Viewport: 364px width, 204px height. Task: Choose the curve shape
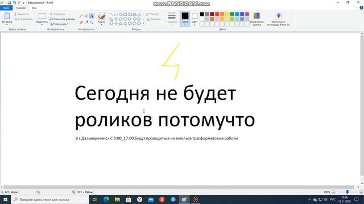click(x=116, y=14)
